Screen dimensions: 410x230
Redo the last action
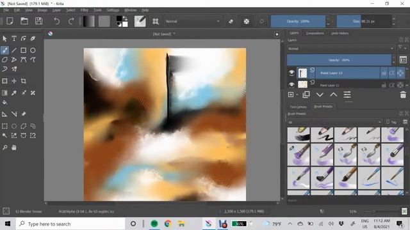click(x=71, y=21)
